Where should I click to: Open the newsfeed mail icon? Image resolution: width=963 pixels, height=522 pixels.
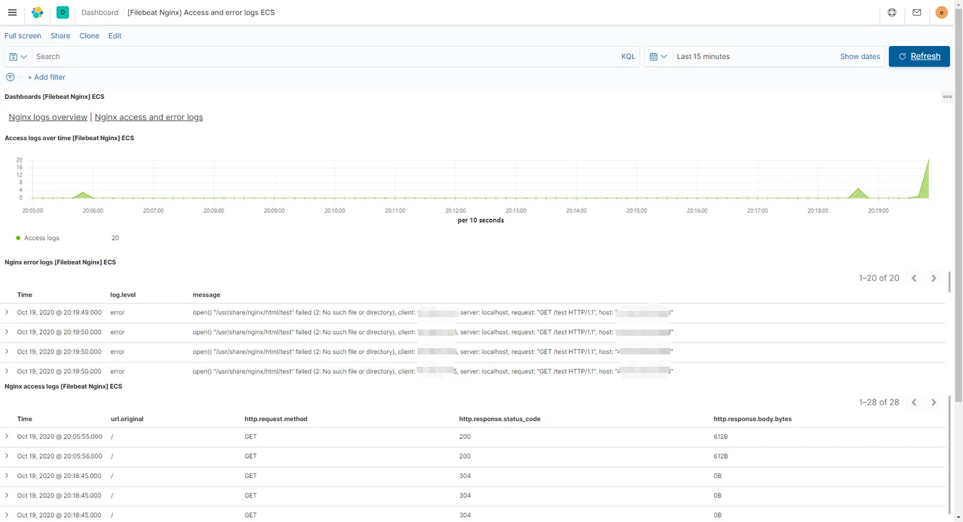917,12
